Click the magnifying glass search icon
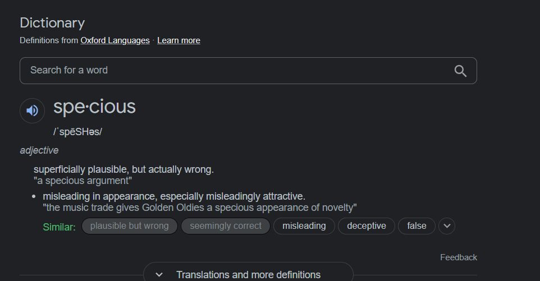 tap(460, 71)
